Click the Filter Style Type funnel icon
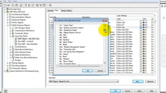The width and height of the screenshot is (166, 93). pyautogui.click(x=41, y=5)
